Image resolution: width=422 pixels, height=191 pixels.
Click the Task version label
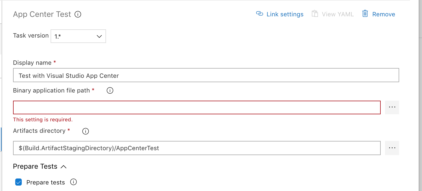click(31, 36)
